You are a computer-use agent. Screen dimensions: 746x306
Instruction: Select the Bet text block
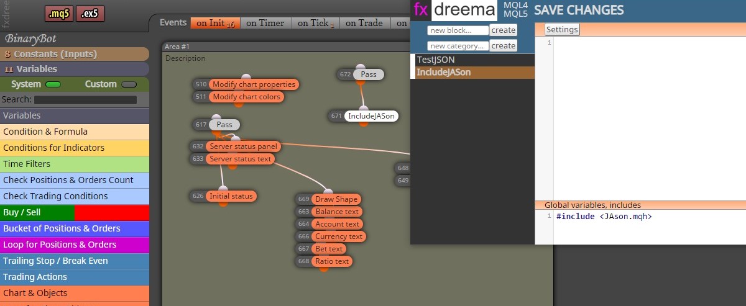[329, 249]
